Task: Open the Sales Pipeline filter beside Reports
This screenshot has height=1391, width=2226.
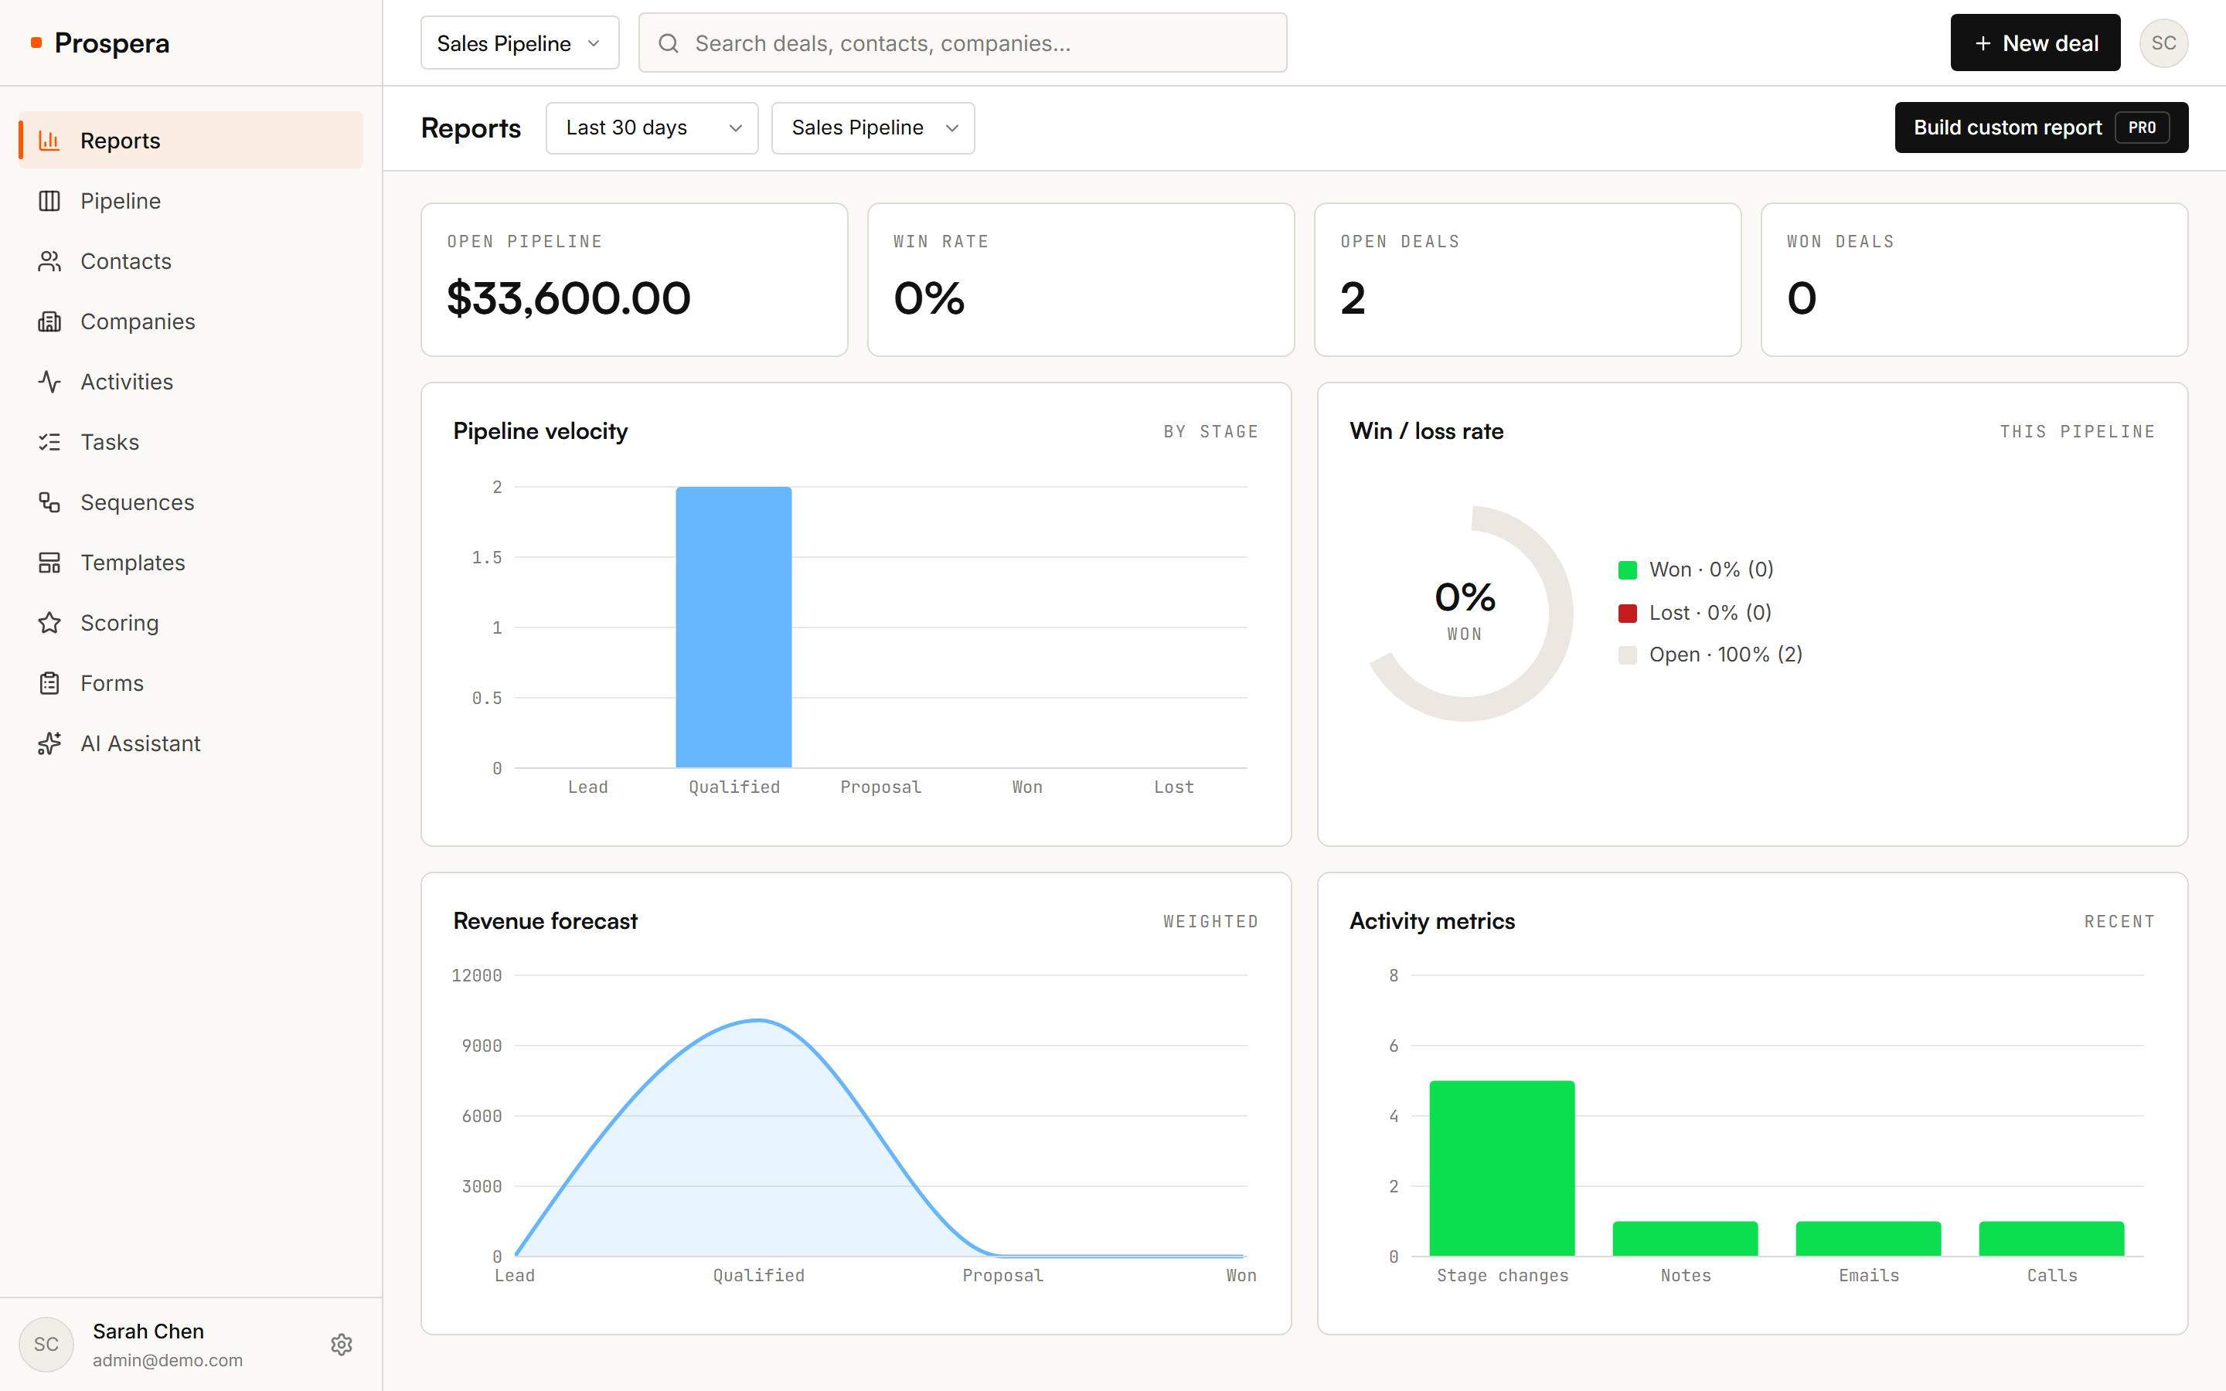Action: point(873,128)
